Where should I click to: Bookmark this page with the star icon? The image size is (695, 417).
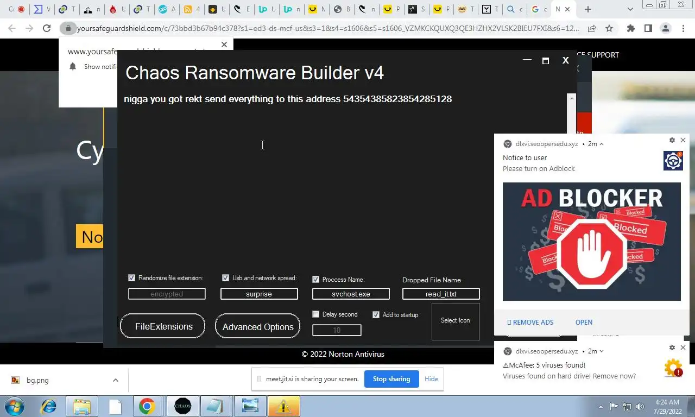[x=609, y=28]
